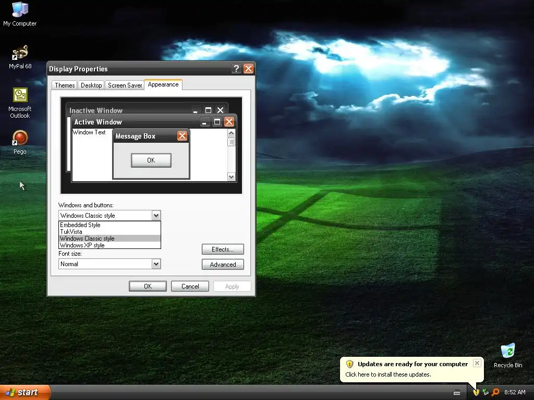Confirm Display Properties with OK
Image resolution: width=534 pixels, height=400 pixels.
(x=148, y=286)
